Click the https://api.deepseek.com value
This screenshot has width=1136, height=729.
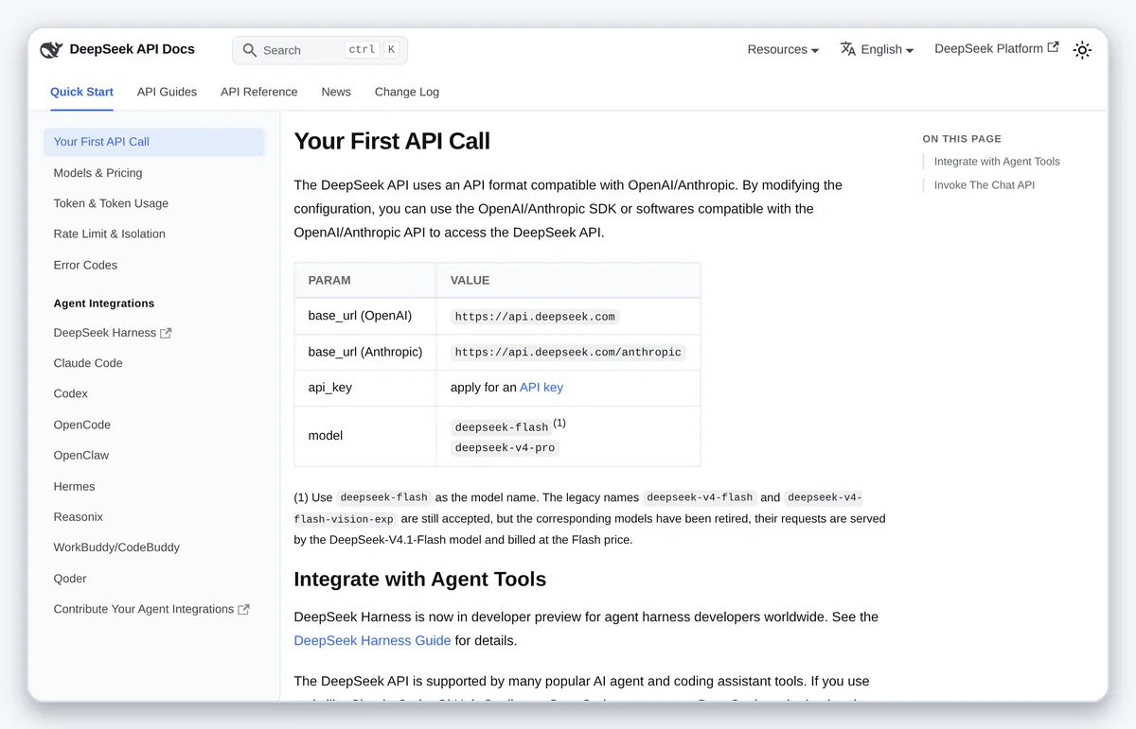tap(535, 317)
